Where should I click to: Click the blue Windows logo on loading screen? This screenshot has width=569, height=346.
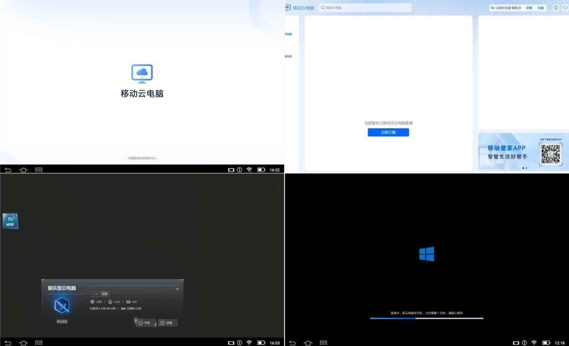pos(426,254)
